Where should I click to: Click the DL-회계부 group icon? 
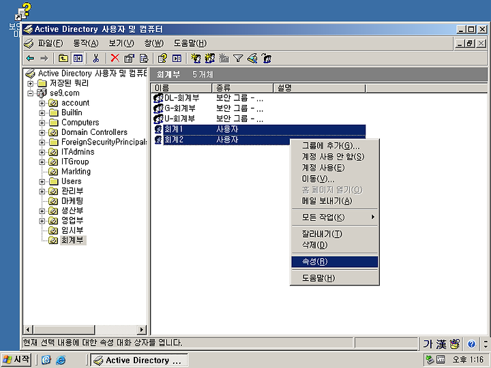[x=158, y=98]
